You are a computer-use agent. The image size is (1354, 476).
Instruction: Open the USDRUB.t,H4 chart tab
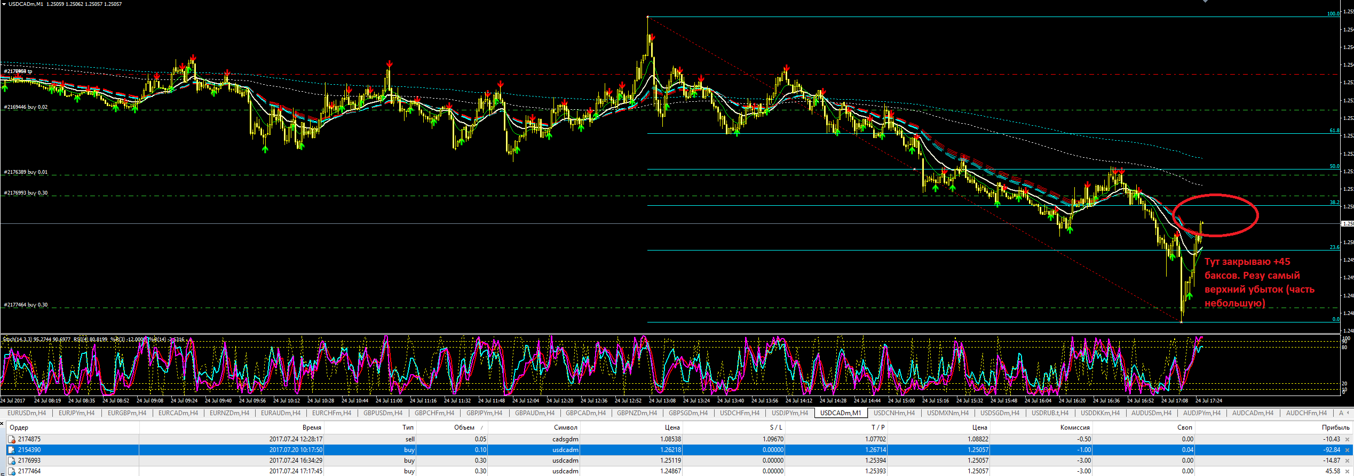tap(1050, 413)
